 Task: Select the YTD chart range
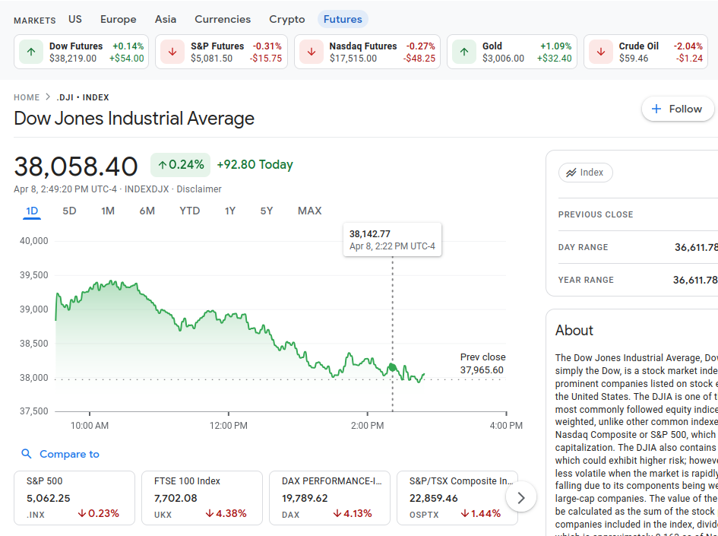[x=190, y=211]
